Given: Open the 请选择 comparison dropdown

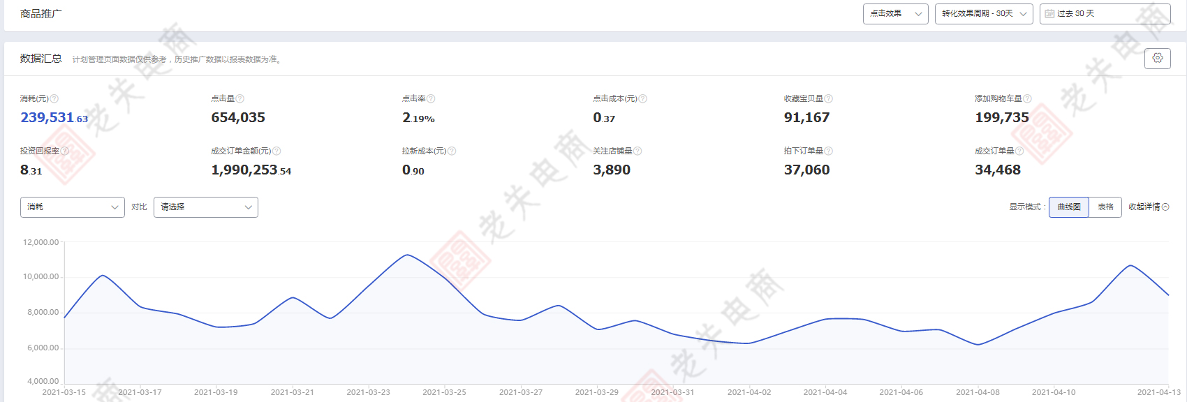Looking at the screenshot, I should pos(206,207).
